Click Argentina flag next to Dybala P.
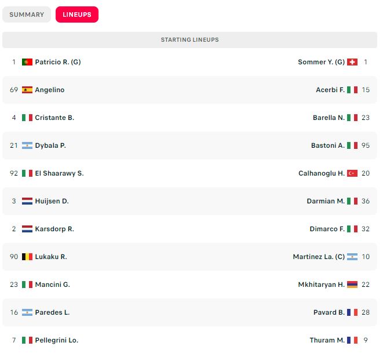 (27, 145)
